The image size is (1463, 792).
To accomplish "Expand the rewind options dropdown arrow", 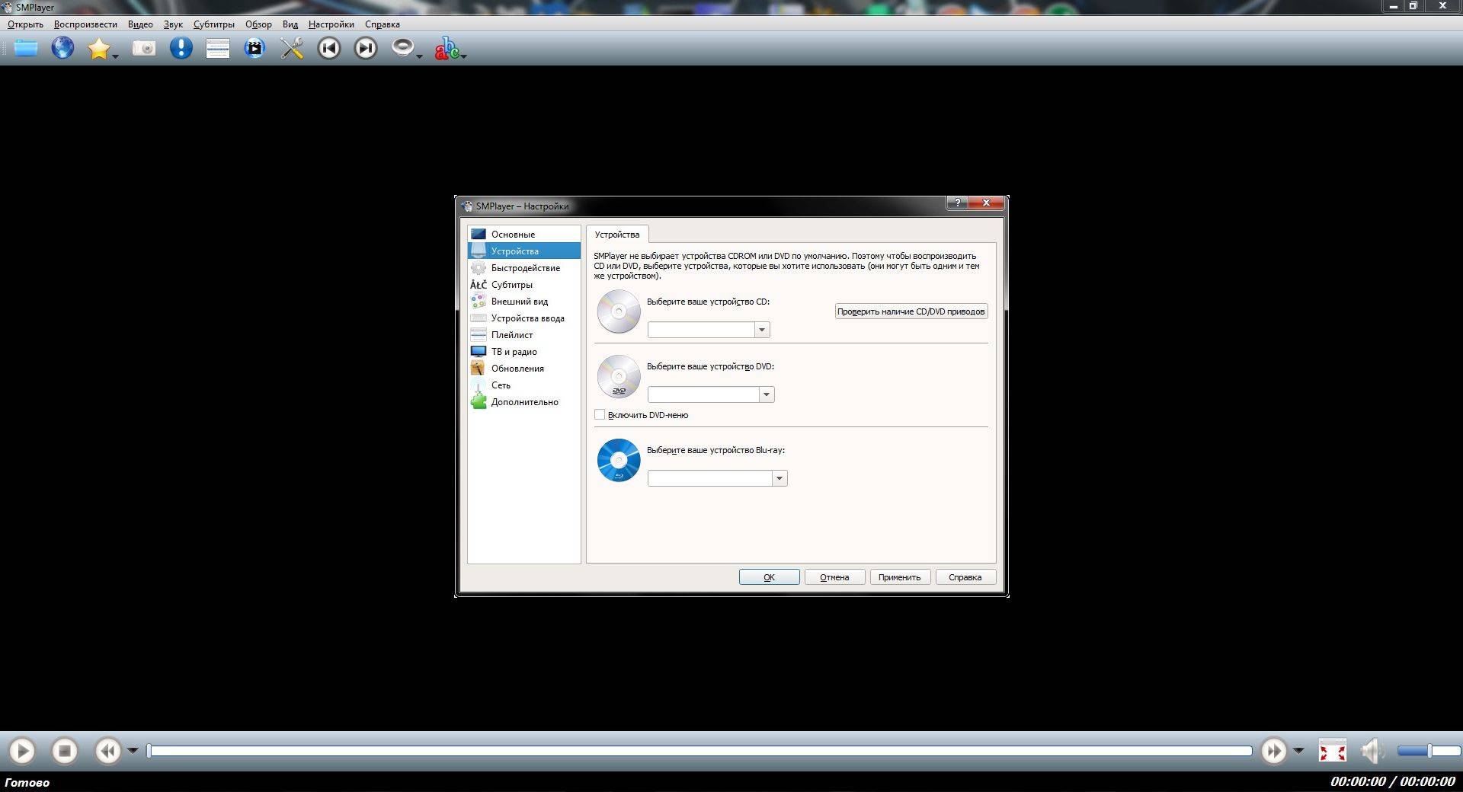I will [133, 751].
